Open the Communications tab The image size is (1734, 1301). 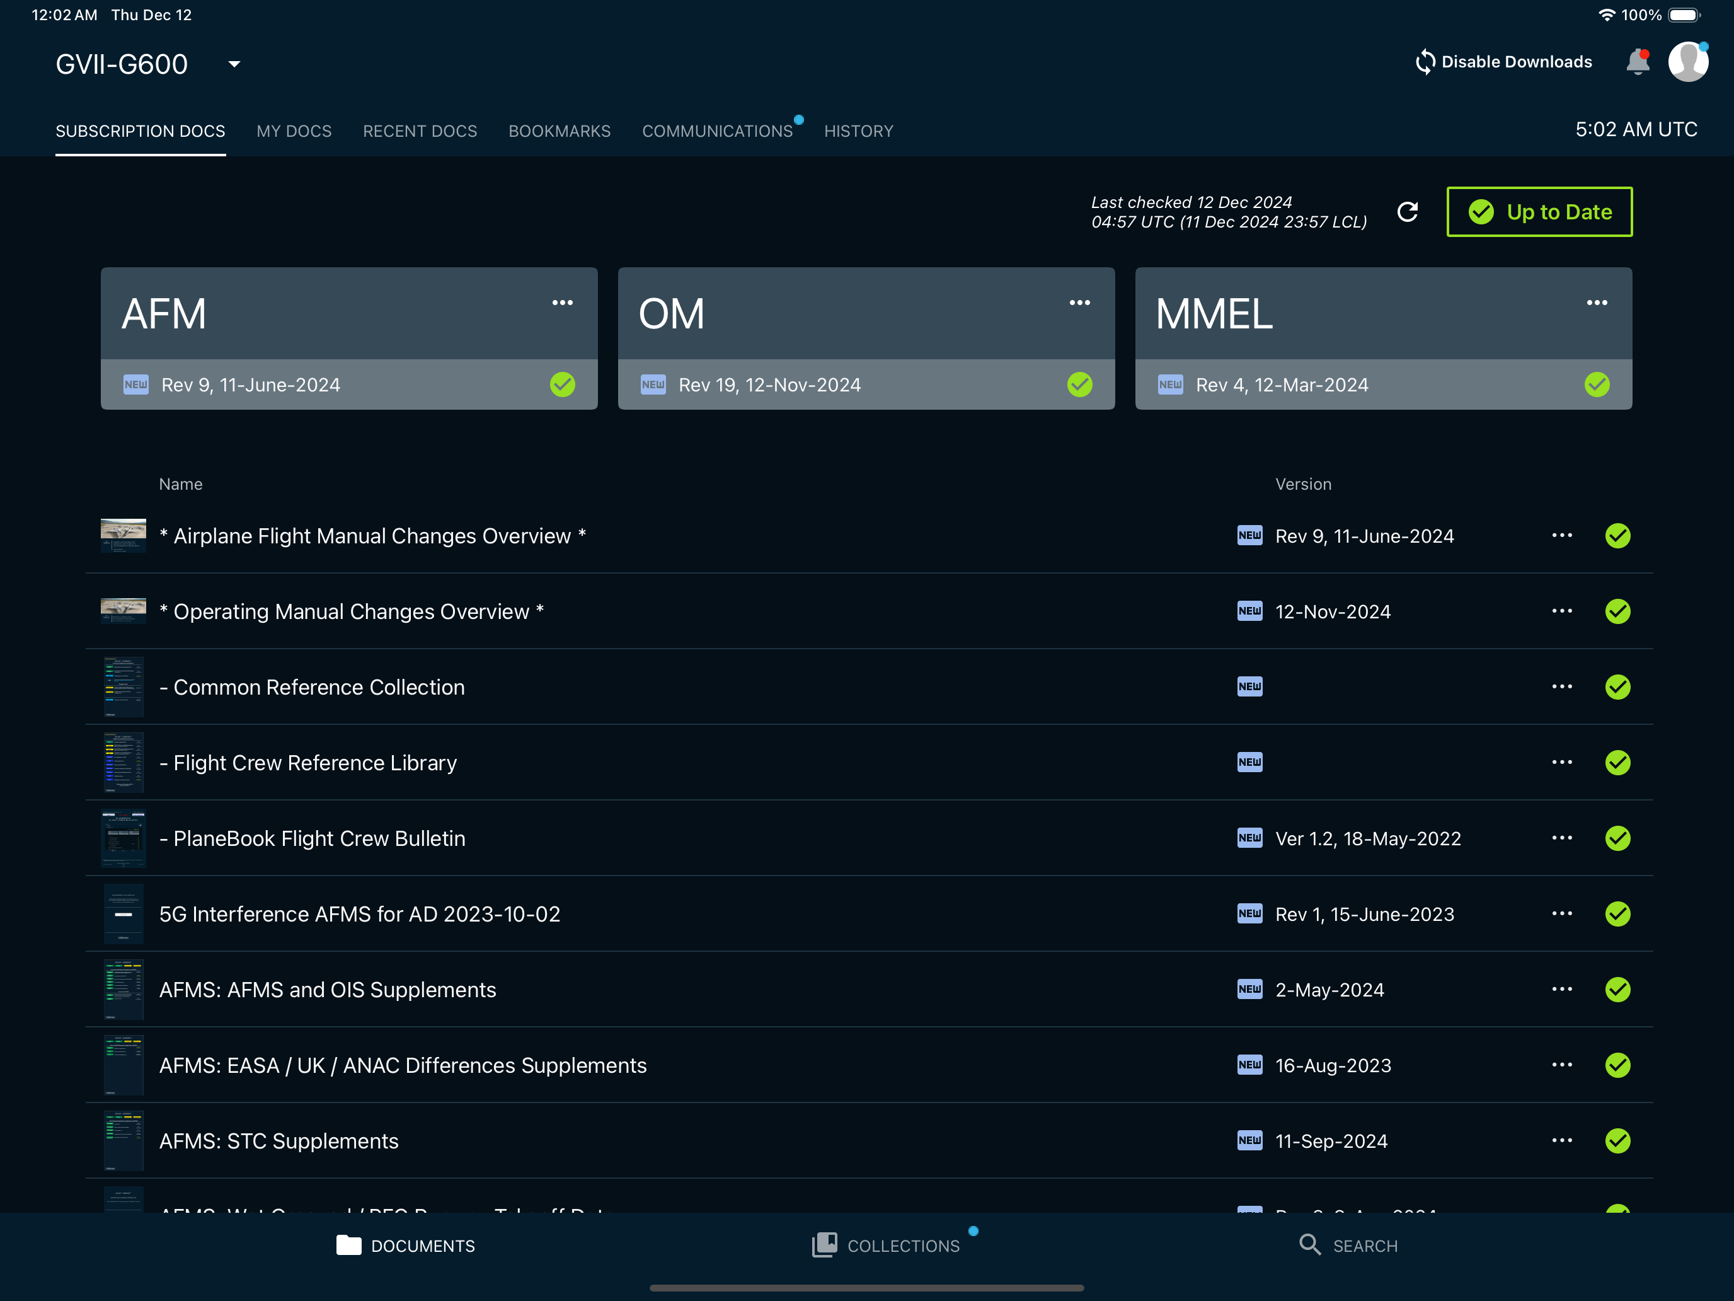click(717, 131)
